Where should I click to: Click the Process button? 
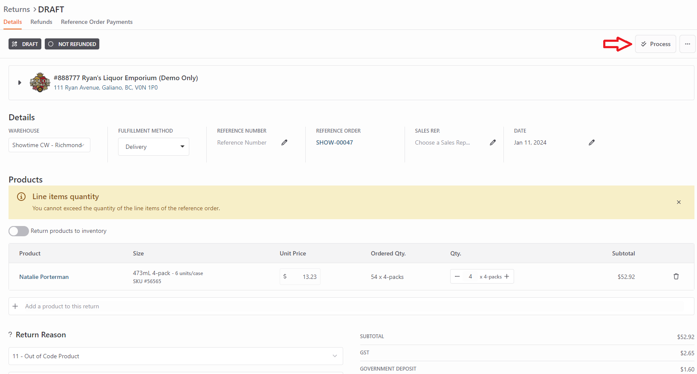pos(655,44)
